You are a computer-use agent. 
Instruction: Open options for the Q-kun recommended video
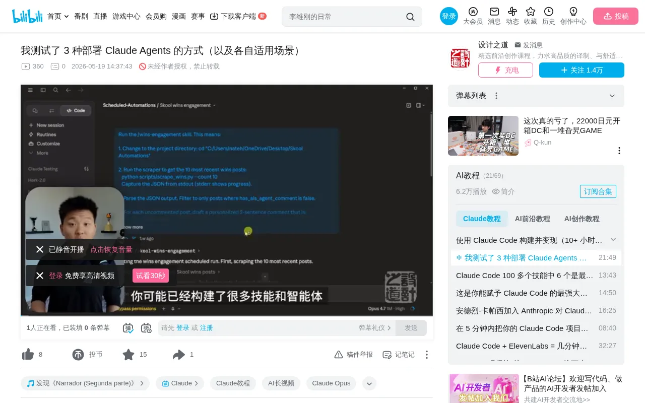(x=619, y=151)
